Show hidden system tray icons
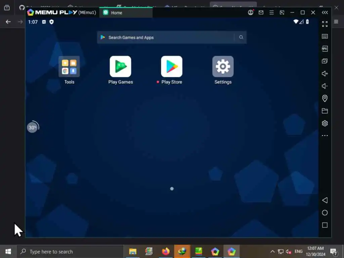The image size is (344, 258). [x=272, y=251]
